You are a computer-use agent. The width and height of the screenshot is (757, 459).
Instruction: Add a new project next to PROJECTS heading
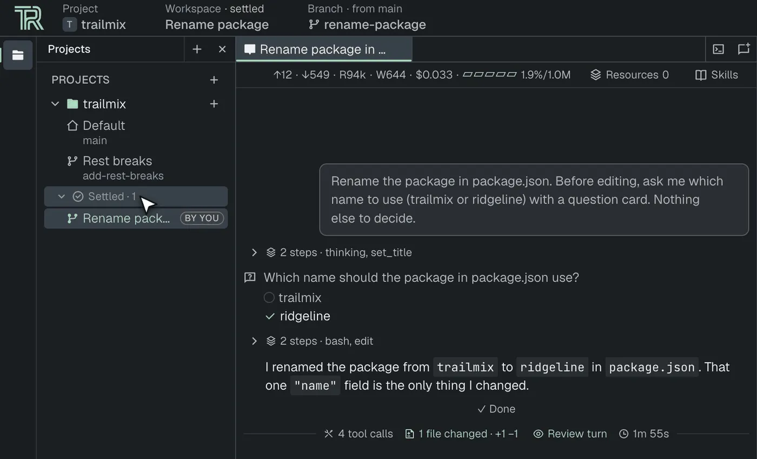[214, 80]
